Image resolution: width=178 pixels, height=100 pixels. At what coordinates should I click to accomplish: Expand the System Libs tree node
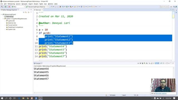click(x=5, y=29)
